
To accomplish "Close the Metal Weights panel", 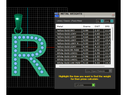I will coord(113,15).
